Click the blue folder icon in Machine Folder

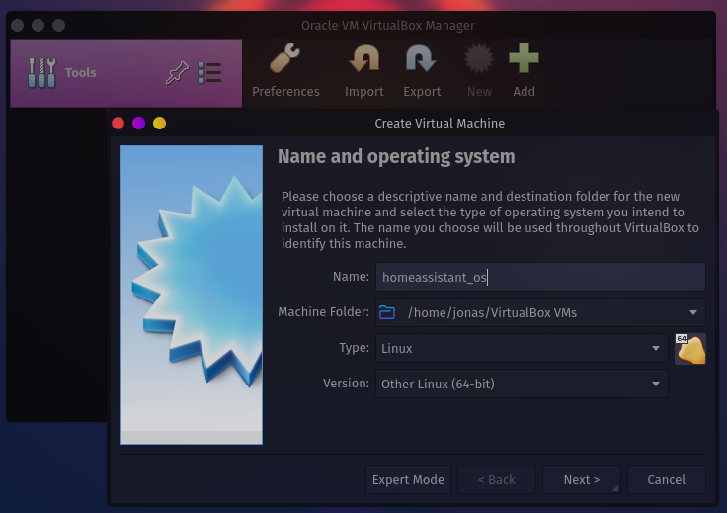[x=387, y=312]
